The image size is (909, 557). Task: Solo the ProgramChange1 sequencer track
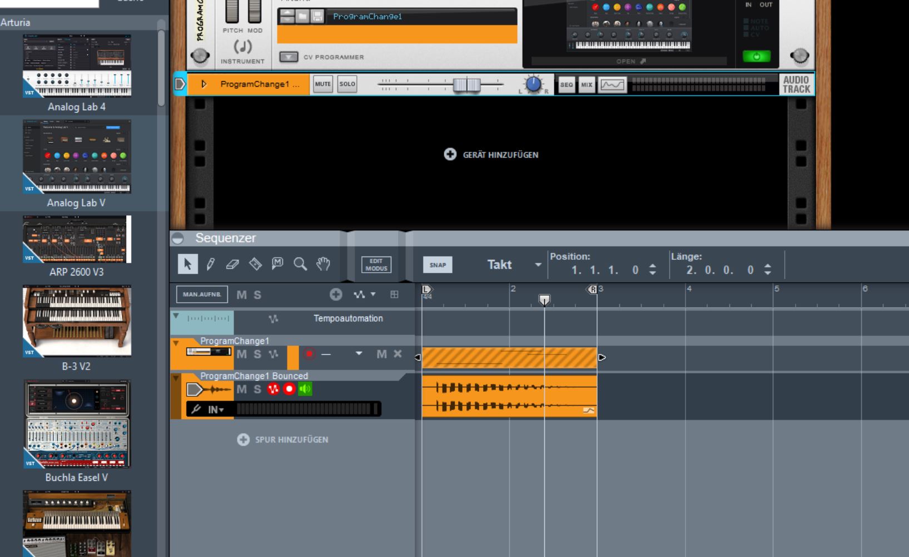(x=257, y=354)
